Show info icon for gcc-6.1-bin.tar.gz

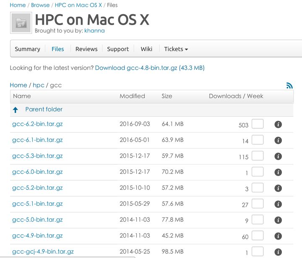coord(278,140)
